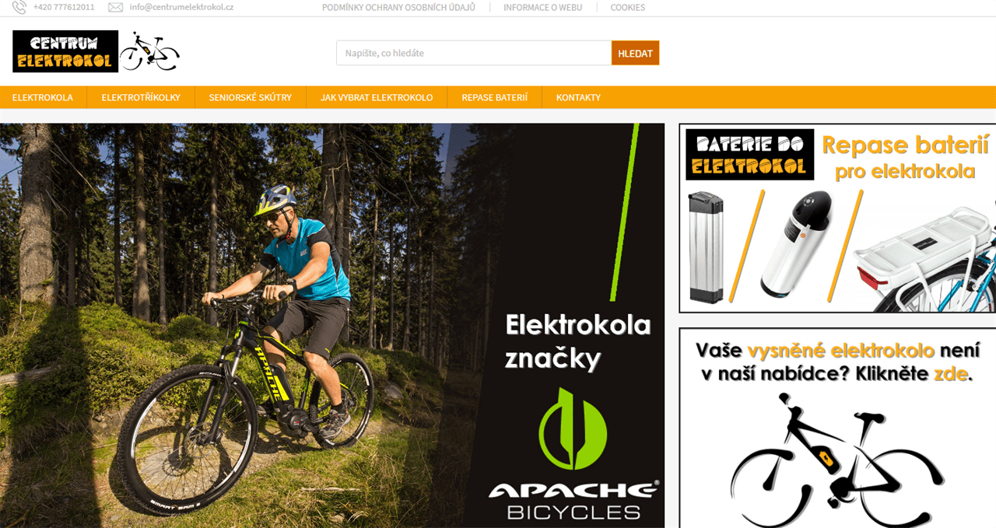Open the Informace o webu link
This screenshot has height=528, width=996.
click(543, 8)
